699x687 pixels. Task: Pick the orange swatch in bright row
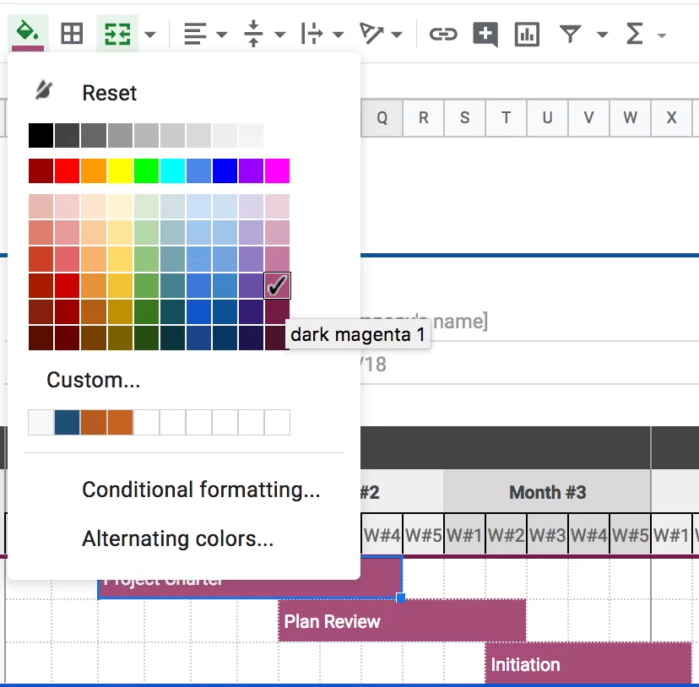tap(94, 170)
